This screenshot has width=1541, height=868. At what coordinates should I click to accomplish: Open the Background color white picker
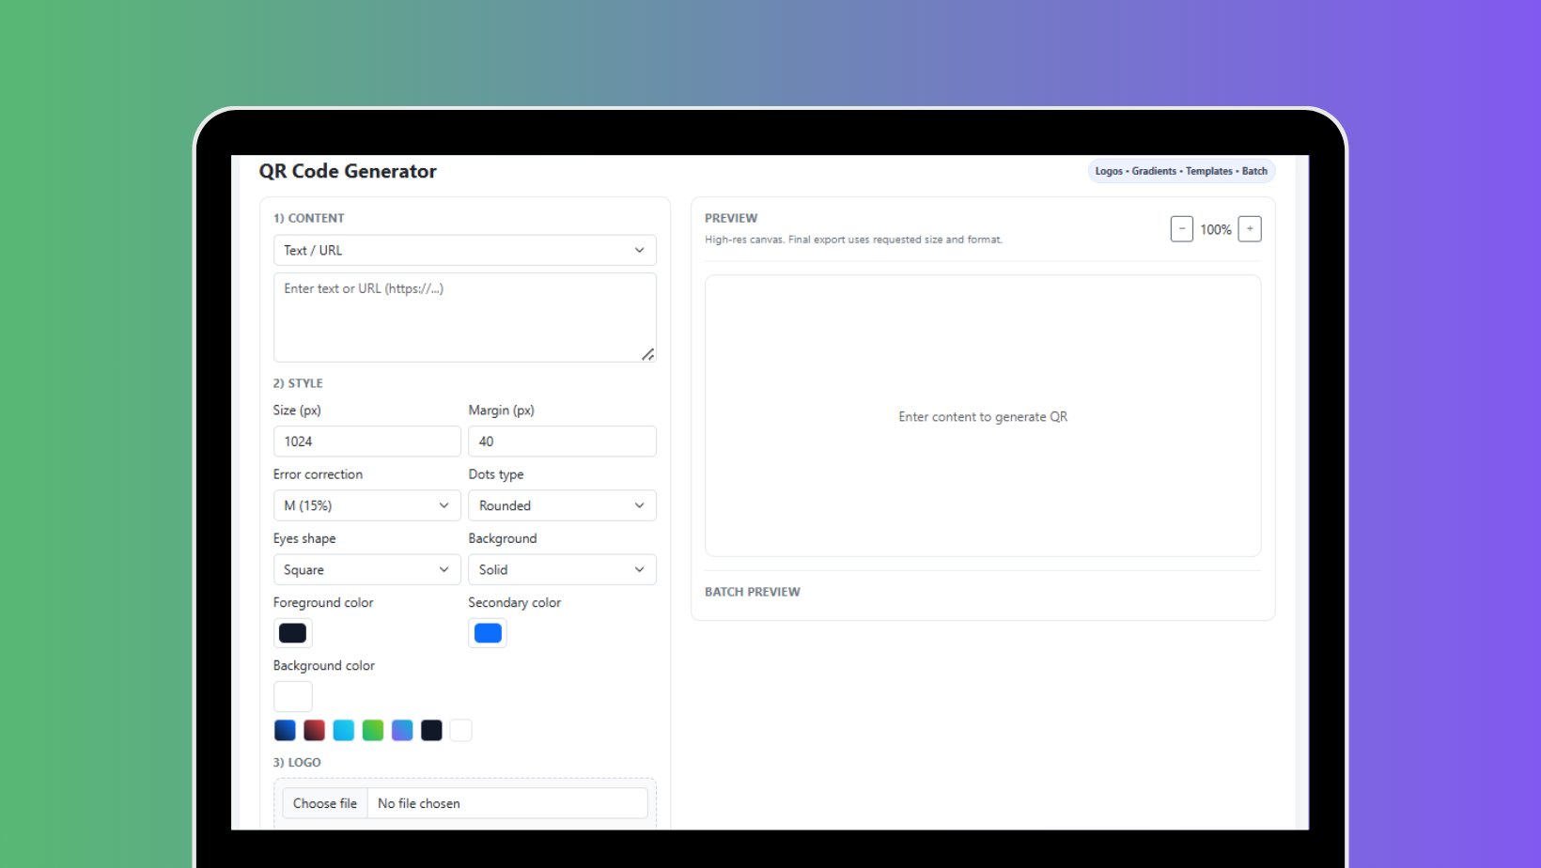pyautogui.click(x=292, y=696)
